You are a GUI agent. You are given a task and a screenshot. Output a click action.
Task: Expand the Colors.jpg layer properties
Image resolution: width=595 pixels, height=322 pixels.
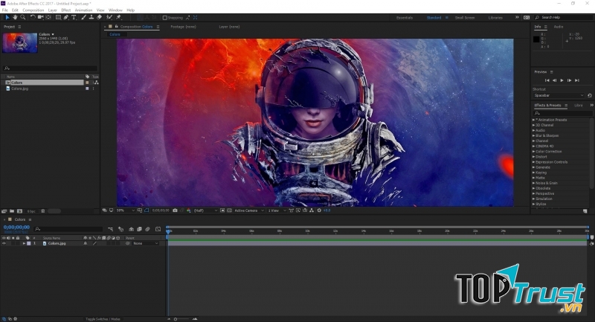(24, 243)
